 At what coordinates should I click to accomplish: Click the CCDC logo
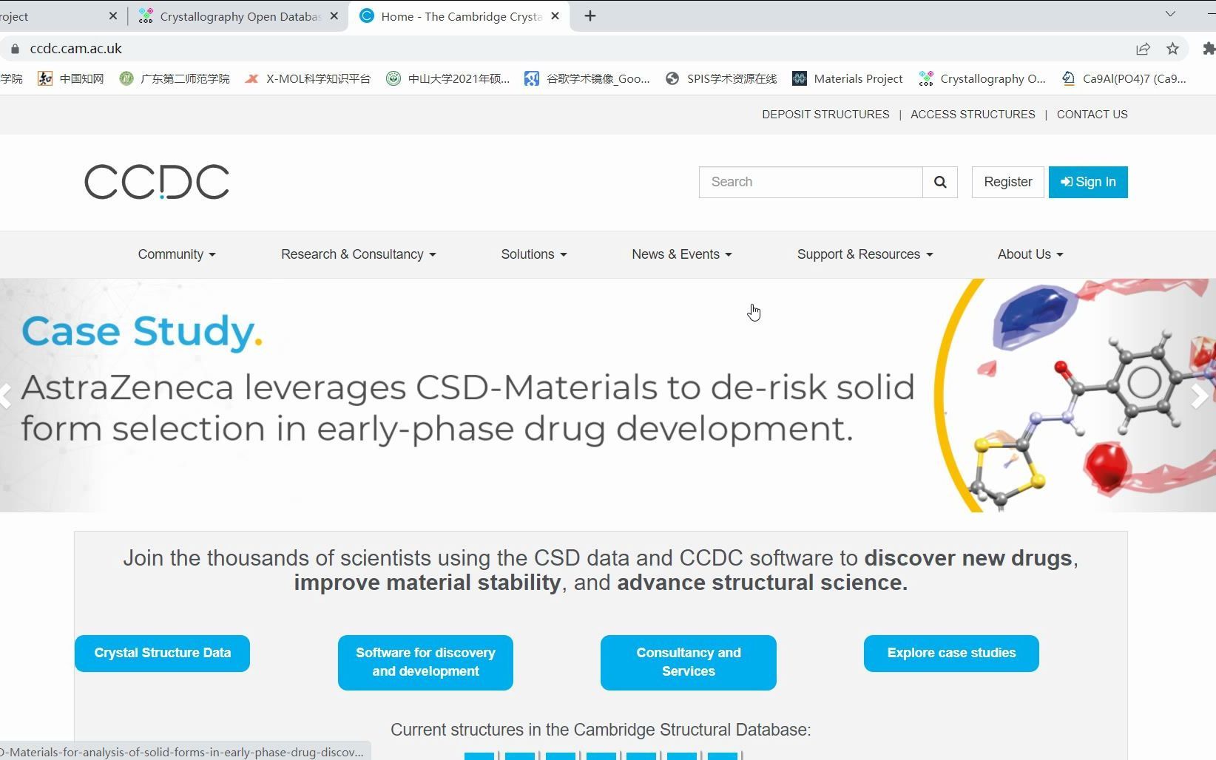(157, 182)
